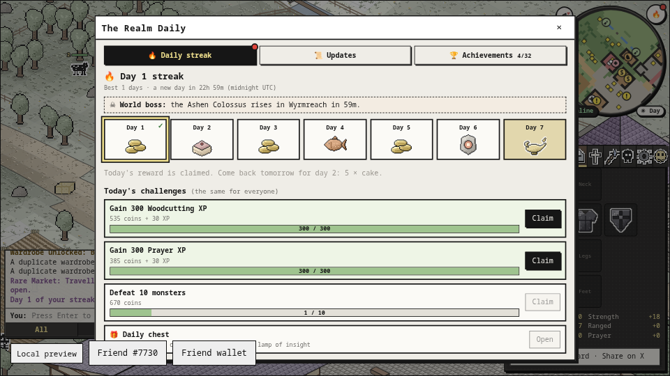Click the flame streak button above minimap
This screenshot has width=670, height=376.
coord(656,15)
